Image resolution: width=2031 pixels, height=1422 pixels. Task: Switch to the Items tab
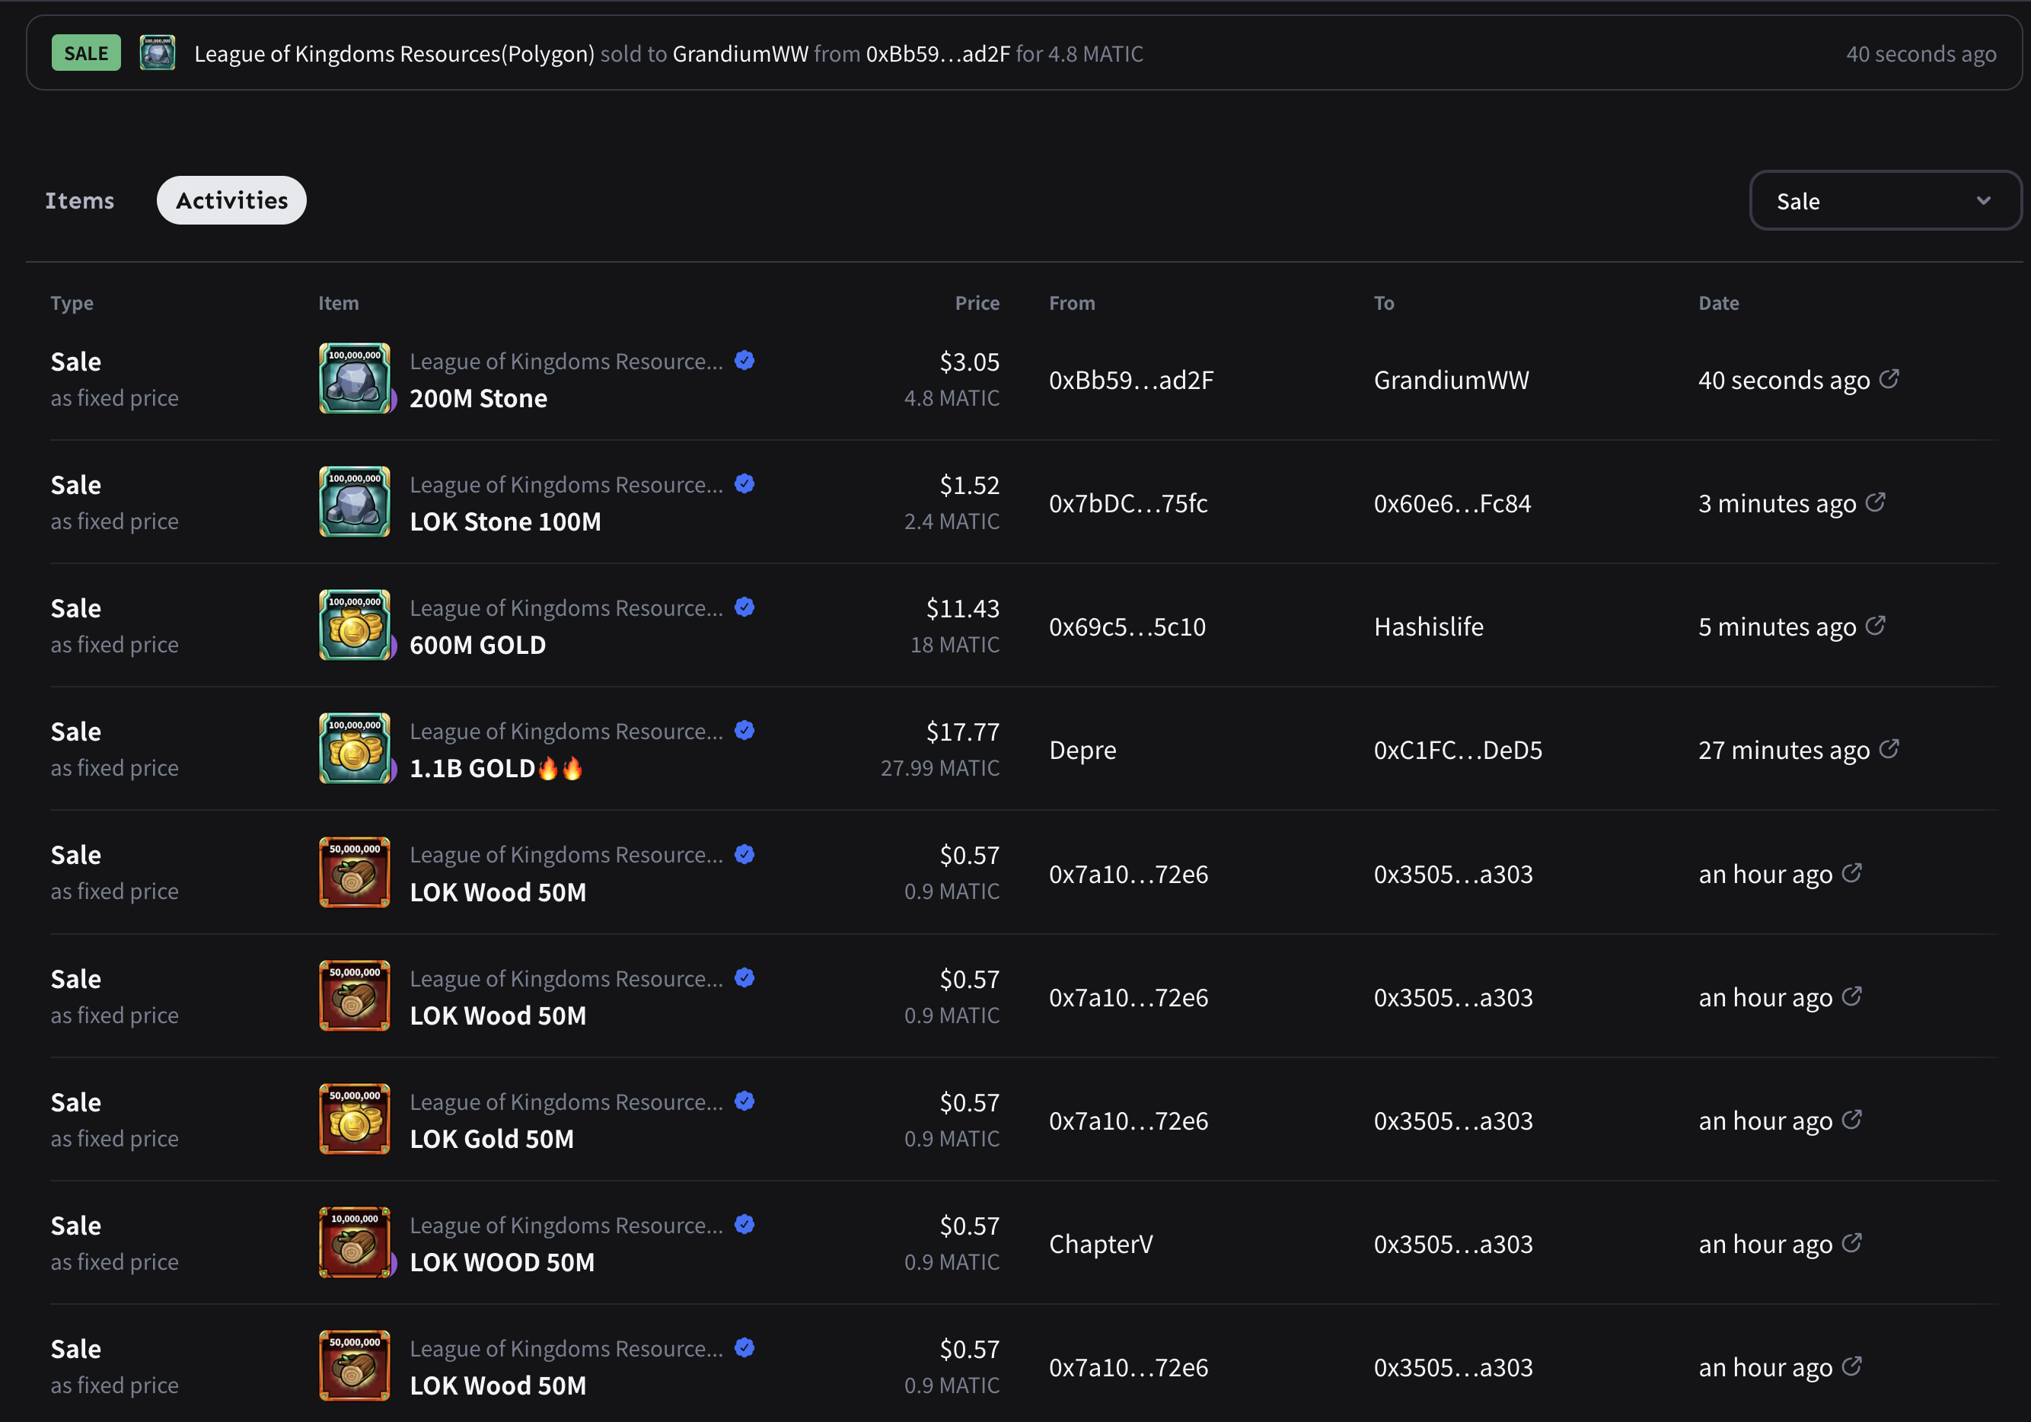click(80, 201)
